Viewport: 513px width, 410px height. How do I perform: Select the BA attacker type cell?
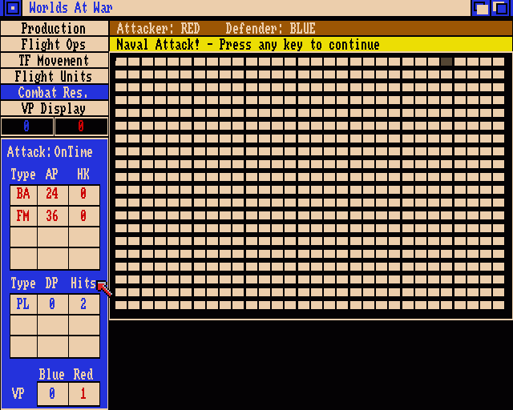[x=23, y=195]
